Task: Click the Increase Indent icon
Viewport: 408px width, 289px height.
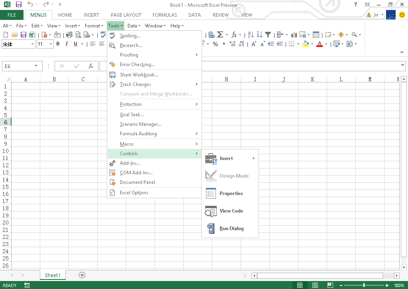Action: pyautogui.click(x=280, y=44)
